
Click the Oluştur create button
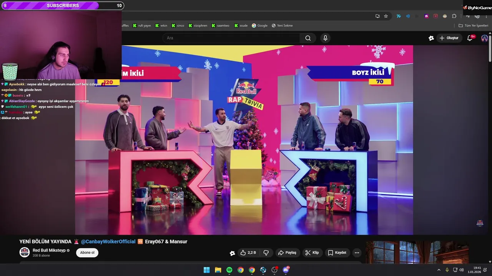click(x=449, y=38)
